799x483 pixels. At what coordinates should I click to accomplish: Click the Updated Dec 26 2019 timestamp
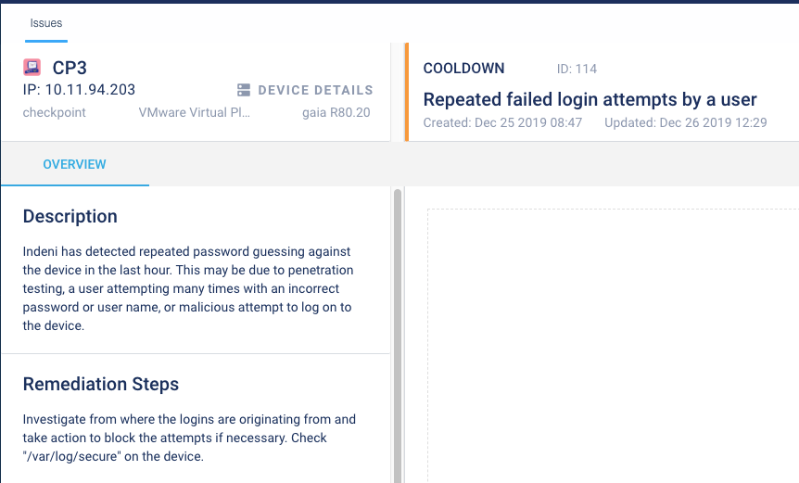click(x=685, y=122)
